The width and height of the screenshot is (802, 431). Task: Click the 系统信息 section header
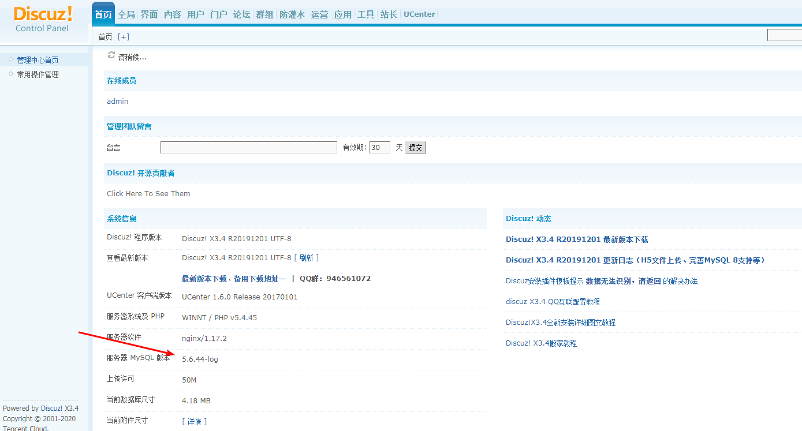pyautogui.click(x=122, y=219)
